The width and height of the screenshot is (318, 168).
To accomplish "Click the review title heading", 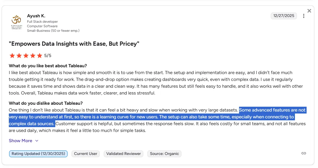I will coord(74,44).
